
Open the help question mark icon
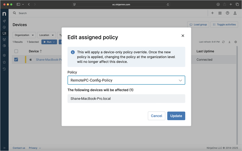pos(227,13)
